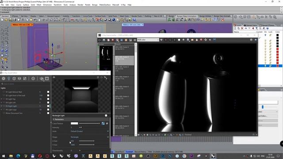The image size is (283, 159).
Task: Show frame buffer icon in Asset Editor
Action: [x=47, y=79]
